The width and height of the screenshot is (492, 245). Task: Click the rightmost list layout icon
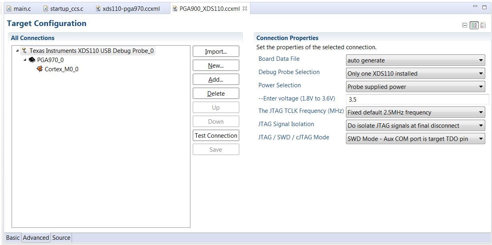[x=483, y=25]
